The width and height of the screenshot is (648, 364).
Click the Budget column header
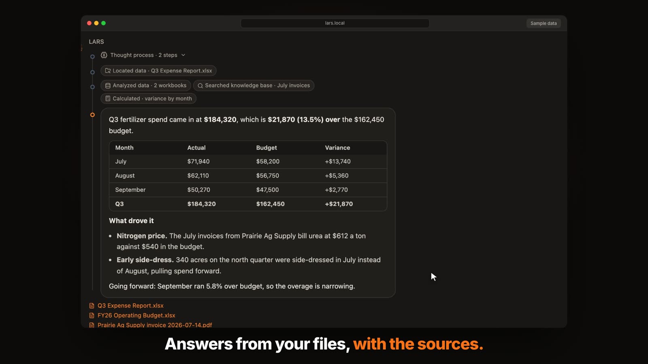tap(266, 148)
